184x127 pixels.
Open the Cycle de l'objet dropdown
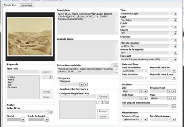click(47, 120)
